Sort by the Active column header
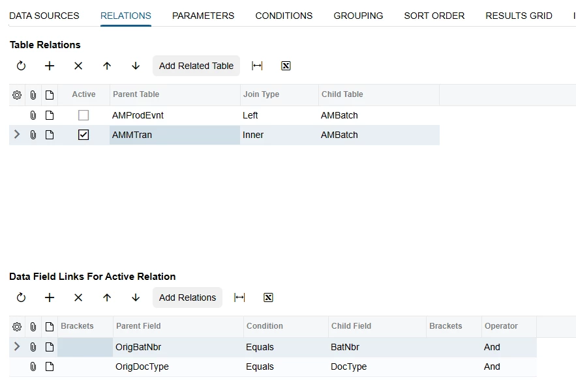576x386 pixels. coord(83,94)
